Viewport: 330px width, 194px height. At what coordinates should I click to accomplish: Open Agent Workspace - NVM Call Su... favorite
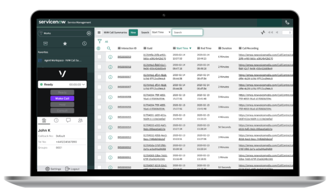(x=63, y=61)
